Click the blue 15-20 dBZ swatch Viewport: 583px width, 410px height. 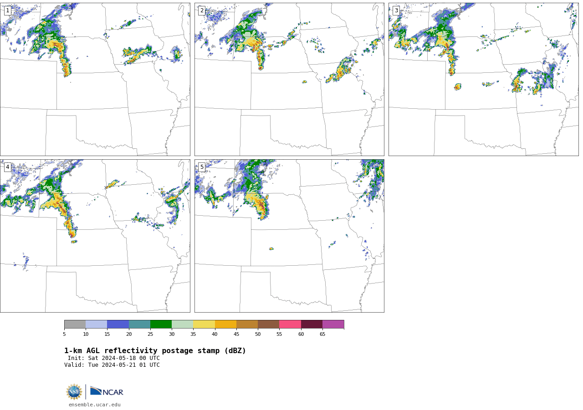118,324
